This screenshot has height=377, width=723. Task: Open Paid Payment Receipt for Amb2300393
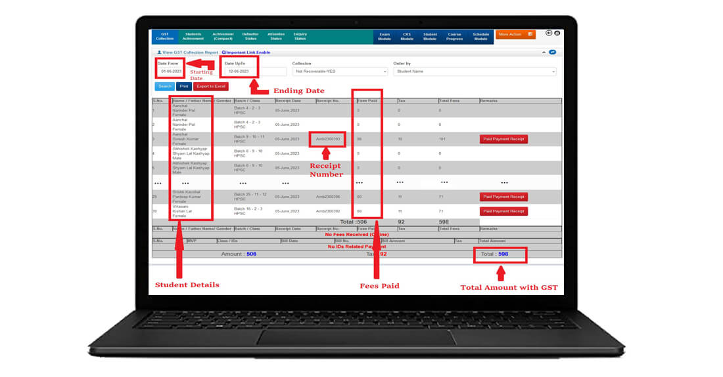point(503,139)
